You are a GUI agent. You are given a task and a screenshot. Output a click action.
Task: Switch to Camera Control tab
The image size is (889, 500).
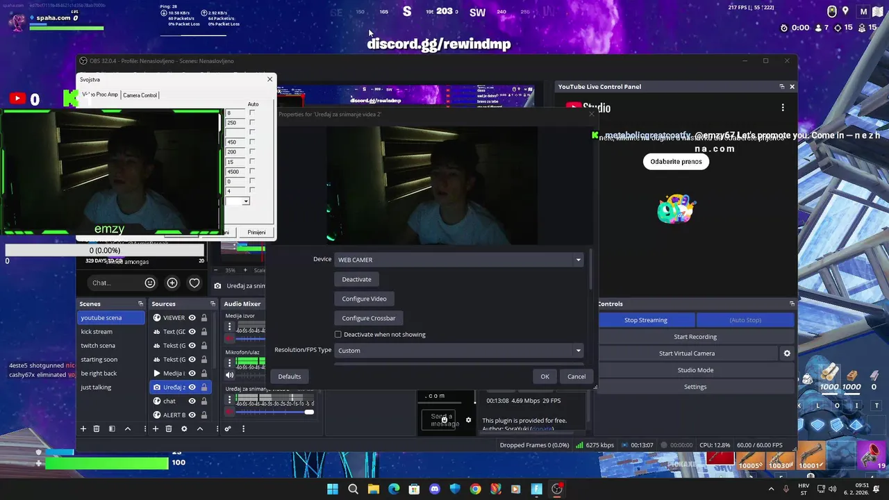tap(140, 95)
